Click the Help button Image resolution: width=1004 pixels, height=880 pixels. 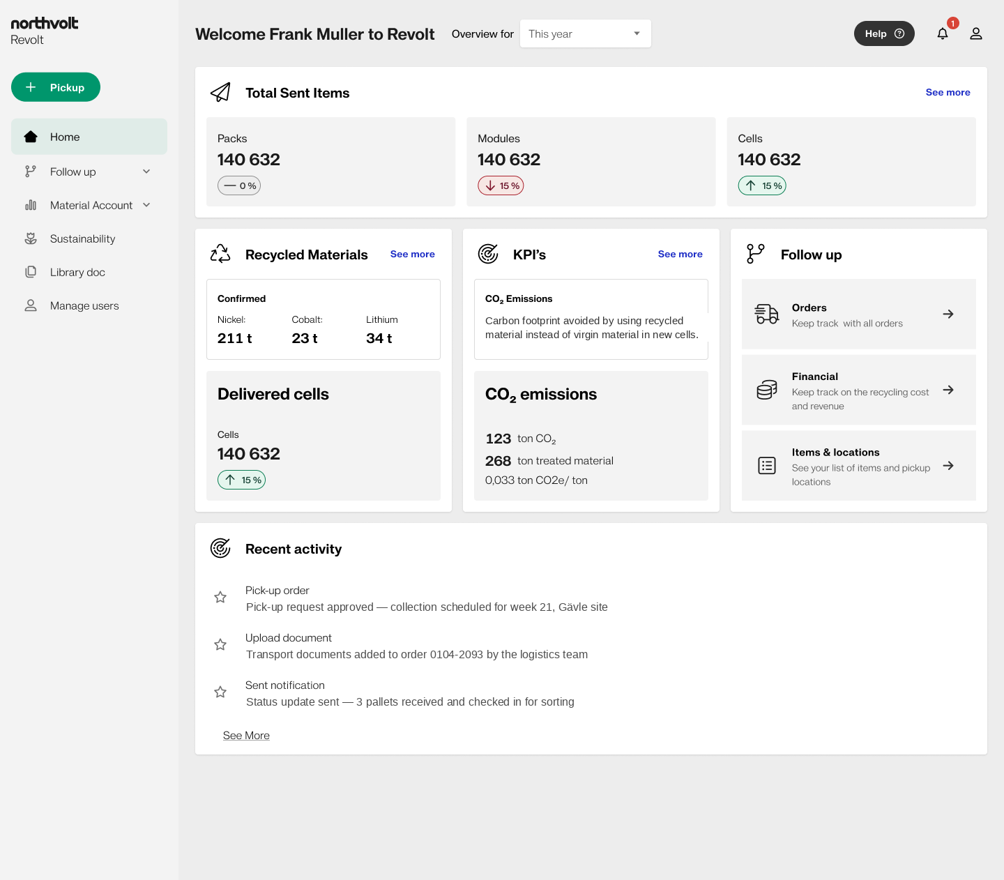pyautogui.click(x=884, y=33)
